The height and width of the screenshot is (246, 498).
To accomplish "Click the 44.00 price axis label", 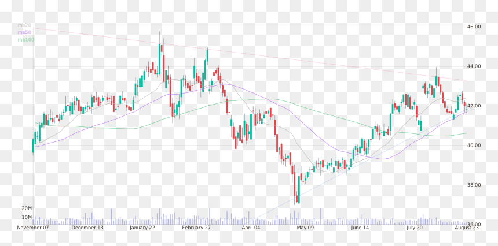I will tap(474, 66).
